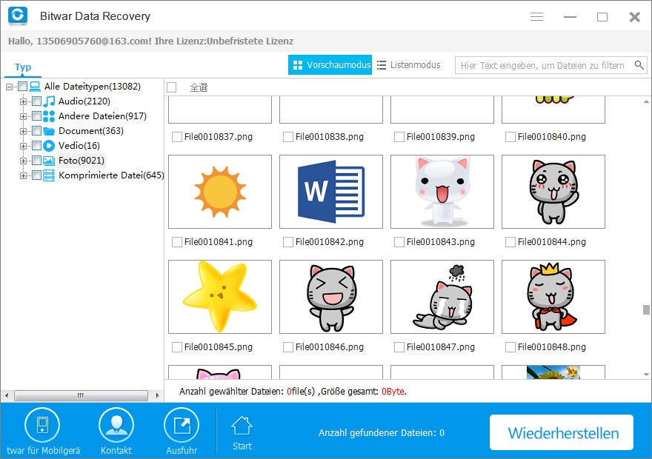Click the Ausfuhr export icon
652x459 pixels.
click(182, 426)
